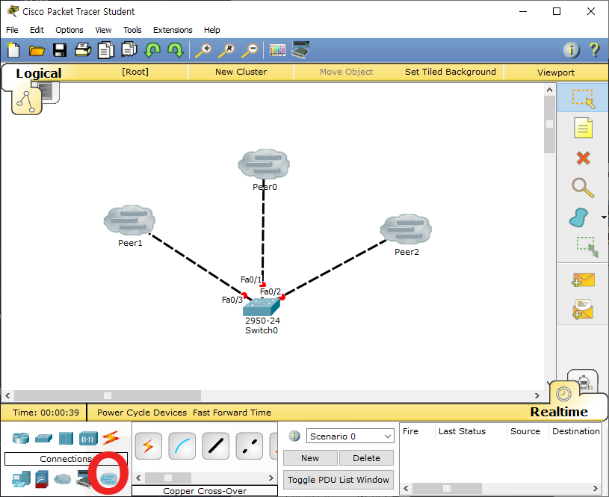609x497 pixels.
Task: Select the Wireless Devices category
Action: (x=88, y=439)
